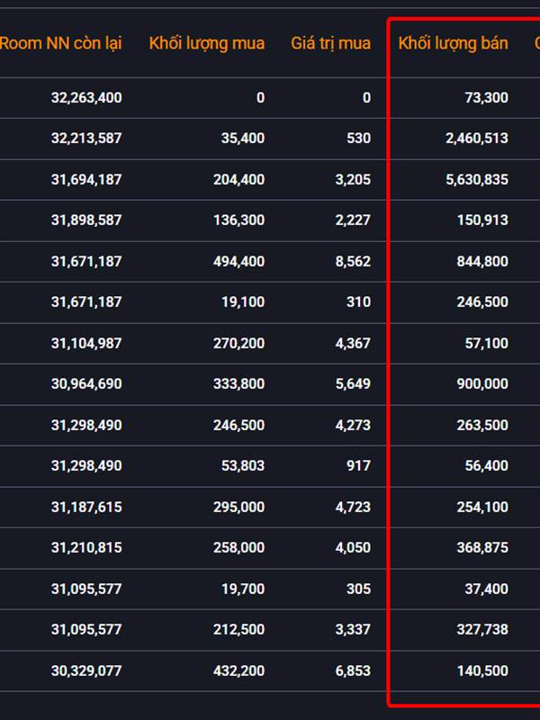The image size is (540, 720).
Task: Click the buy volume cell 494,400
Action: tap(238, 261)
